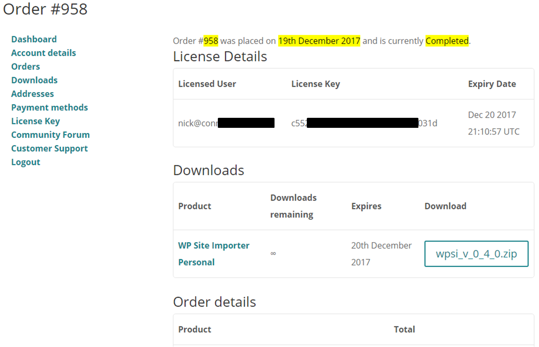The image size is (539, 347).
Task: Click Logout in the sidebar
Action: [25, 162]
